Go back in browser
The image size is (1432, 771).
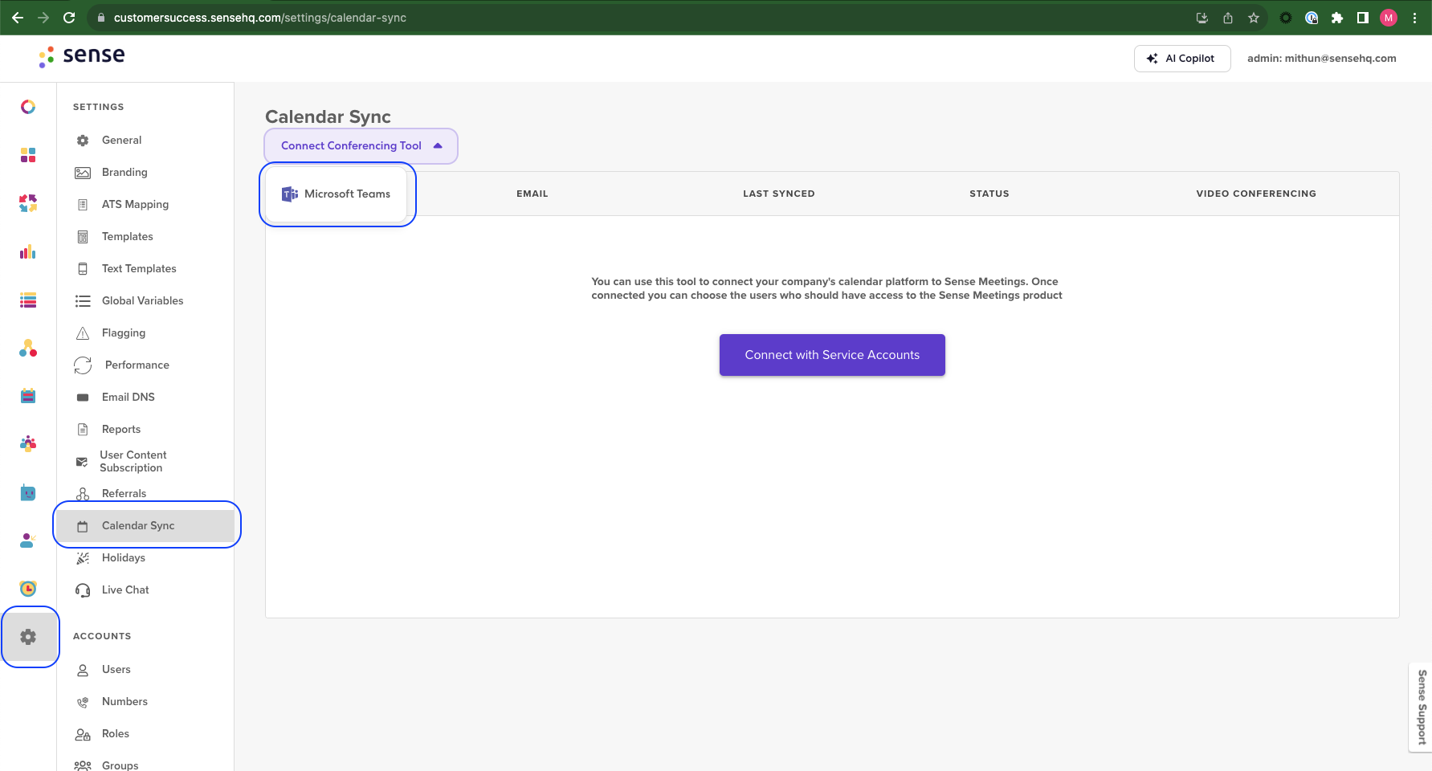coord(18,18)
